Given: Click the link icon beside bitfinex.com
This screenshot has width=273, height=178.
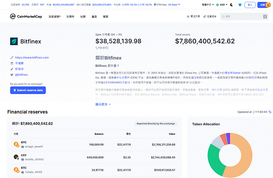Looking at the screenshot, I should [12, 57].
